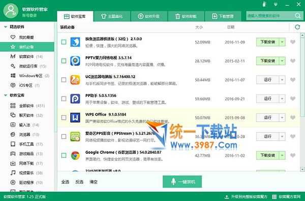
Task: Open the title bar menu dropdown icon
Action: [x=276, y=4]
